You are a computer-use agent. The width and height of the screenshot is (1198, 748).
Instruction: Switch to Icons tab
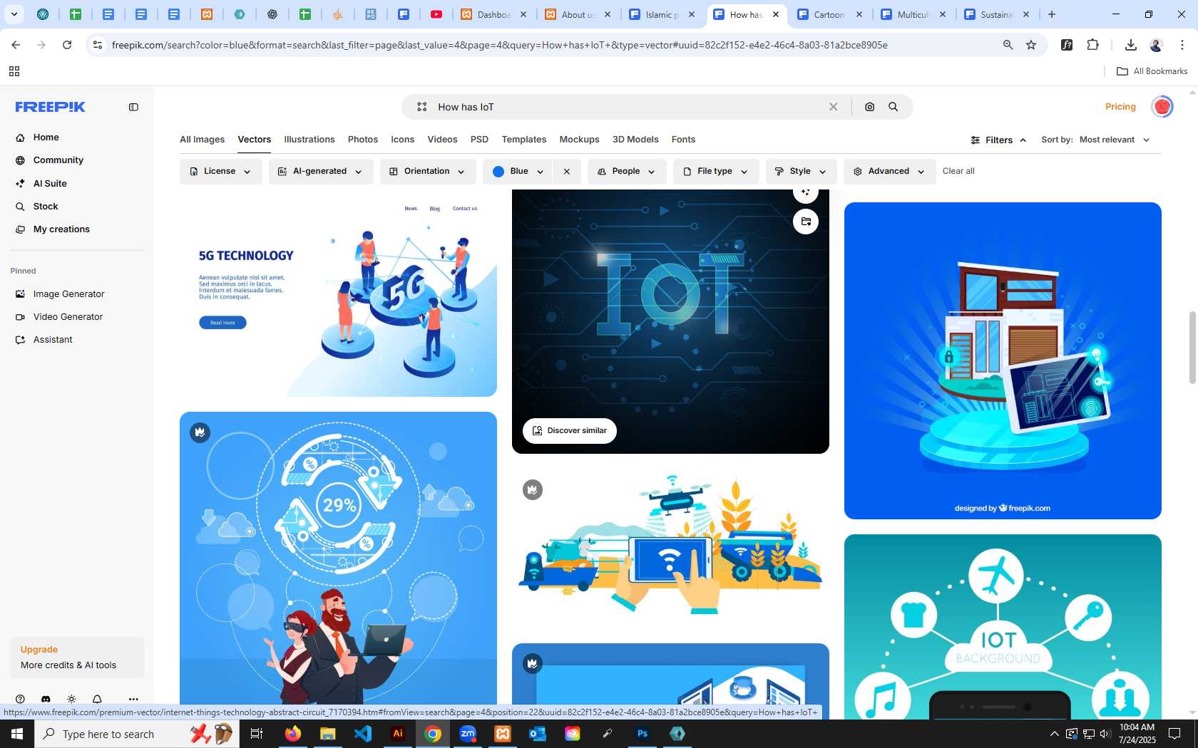click(x=402, y=140)
